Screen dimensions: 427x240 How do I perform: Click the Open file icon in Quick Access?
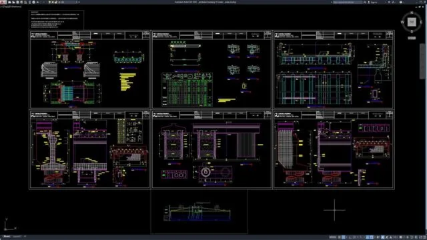[x=13, y=2]
